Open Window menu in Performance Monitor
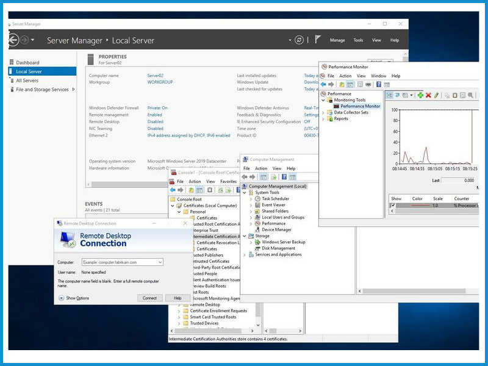 click(378, 76)
